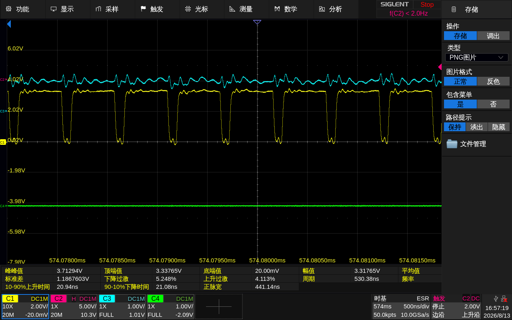Screen dimensions: 512x320
Task: Open the 显示 (Display) menu
Action: [68, 9]
